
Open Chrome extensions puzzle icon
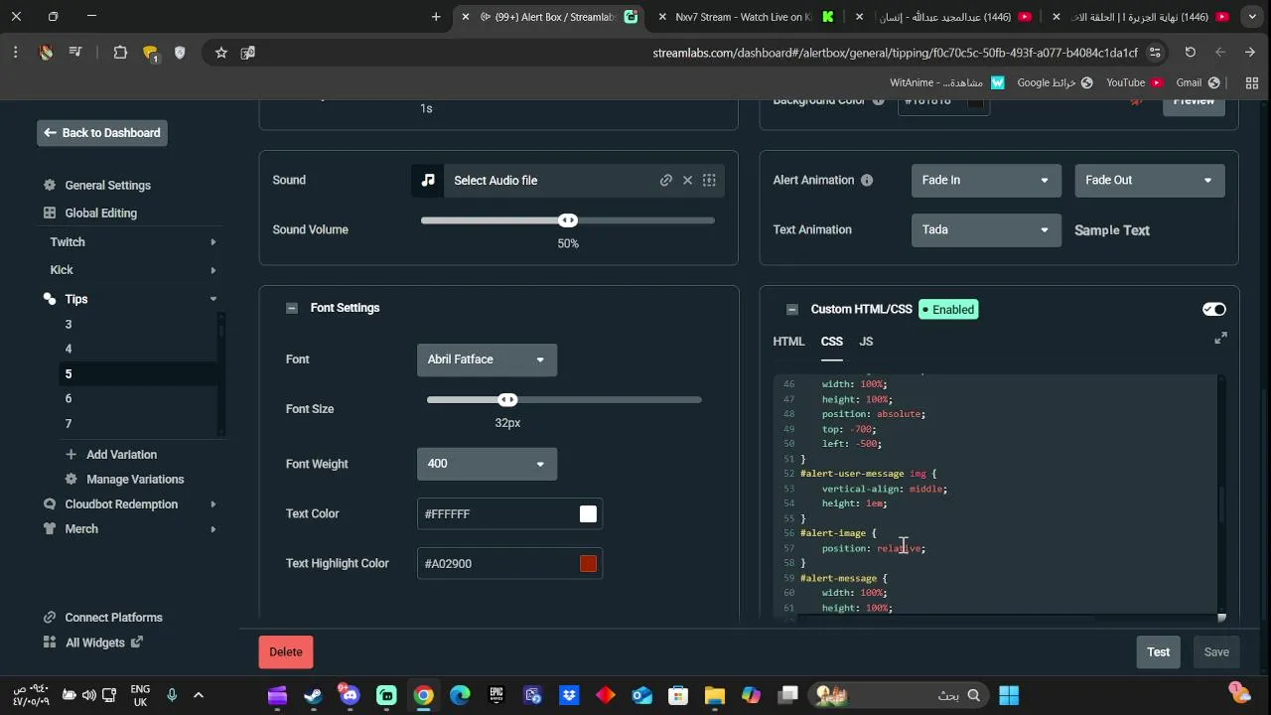[120, 53]
